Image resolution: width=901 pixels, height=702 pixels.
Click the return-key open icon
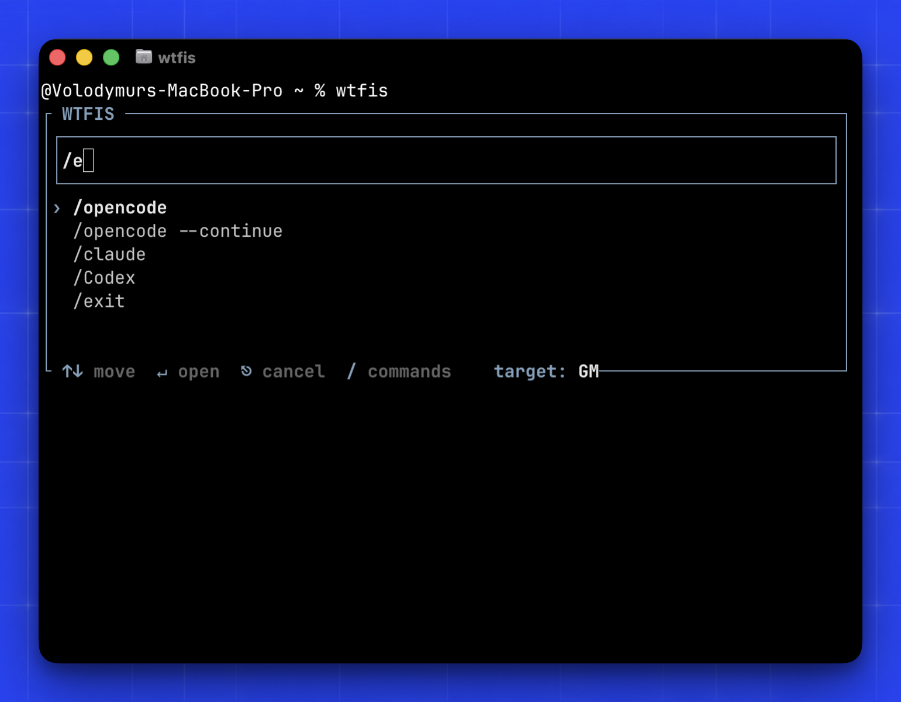click(x=162, y=373)
